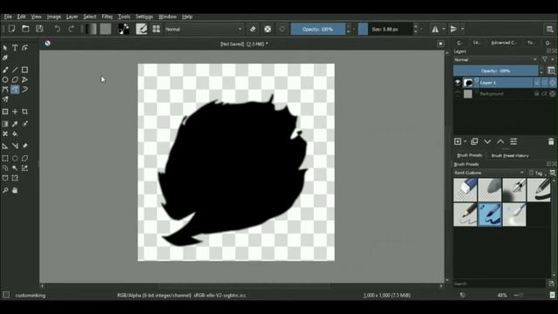The image size is (558, 314).
Task: Save the document via toolbar icon
Action: 39,29
